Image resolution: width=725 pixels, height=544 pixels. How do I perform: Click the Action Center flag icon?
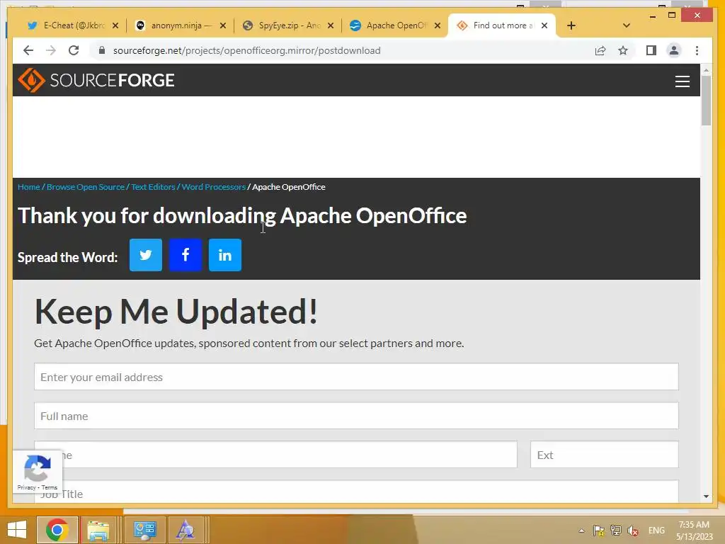point(599,531)
